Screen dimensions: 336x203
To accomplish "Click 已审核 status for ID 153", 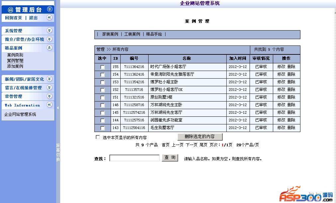I will 261,82.
